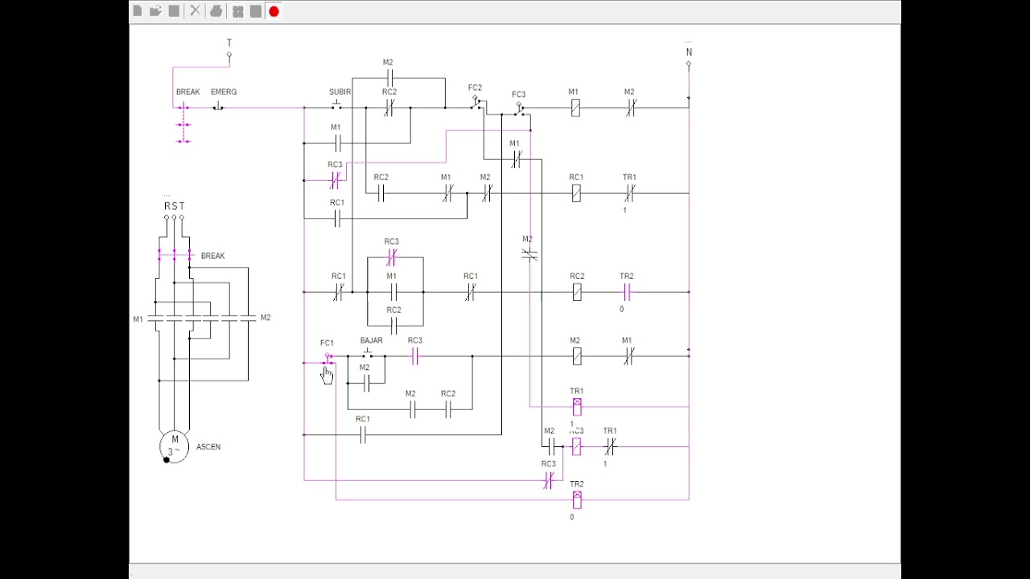Viewport: 1030px width, 579px height.
Task: Click the gray square icon beside the red circle
Action: [255, 11]
